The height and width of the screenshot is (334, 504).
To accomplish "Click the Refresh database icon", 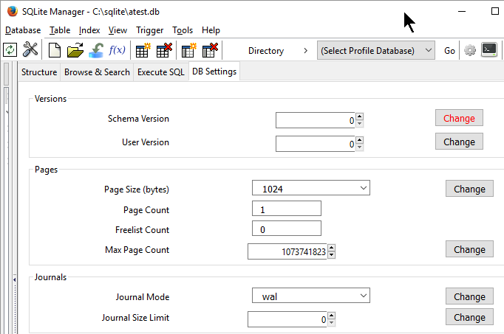I will pyautogui.click(x=10, y=50).
